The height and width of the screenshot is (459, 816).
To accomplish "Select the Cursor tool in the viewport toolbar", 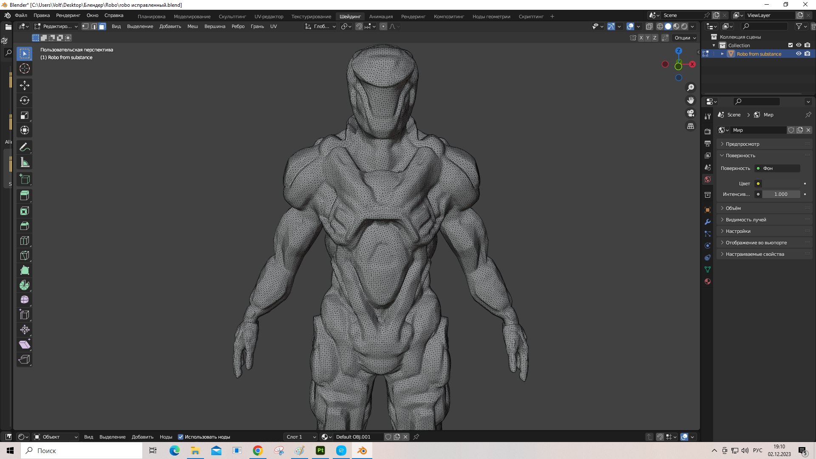I will click(25, 68).
